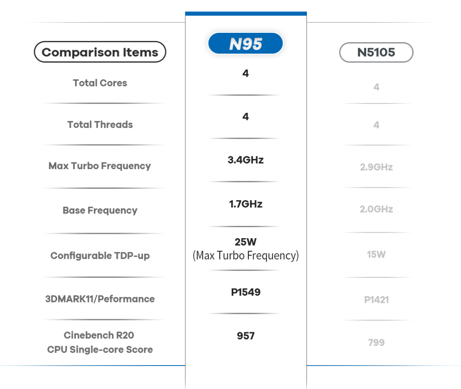Click the Total Cores row label
The image size is (461, 389).
pyautogui.click(x=100, y=83)
